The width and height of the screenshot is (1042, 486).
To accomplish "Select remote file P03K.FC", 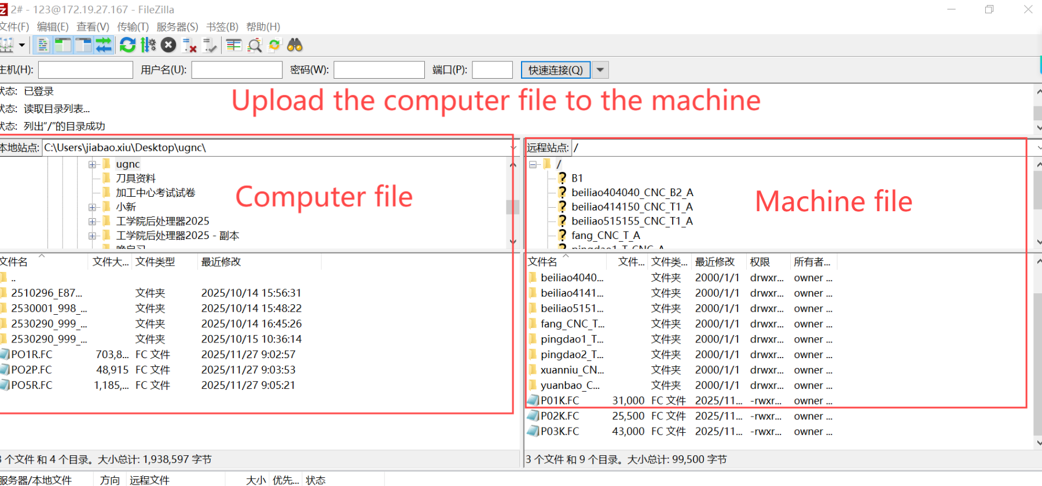I will pos(559,432).
